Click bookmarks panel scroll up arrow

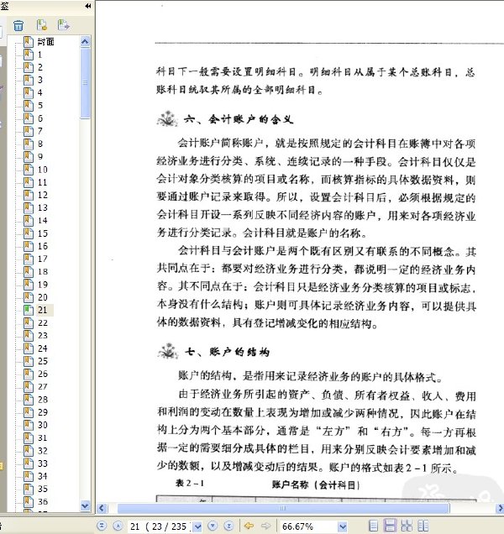(x=85, y=41)
